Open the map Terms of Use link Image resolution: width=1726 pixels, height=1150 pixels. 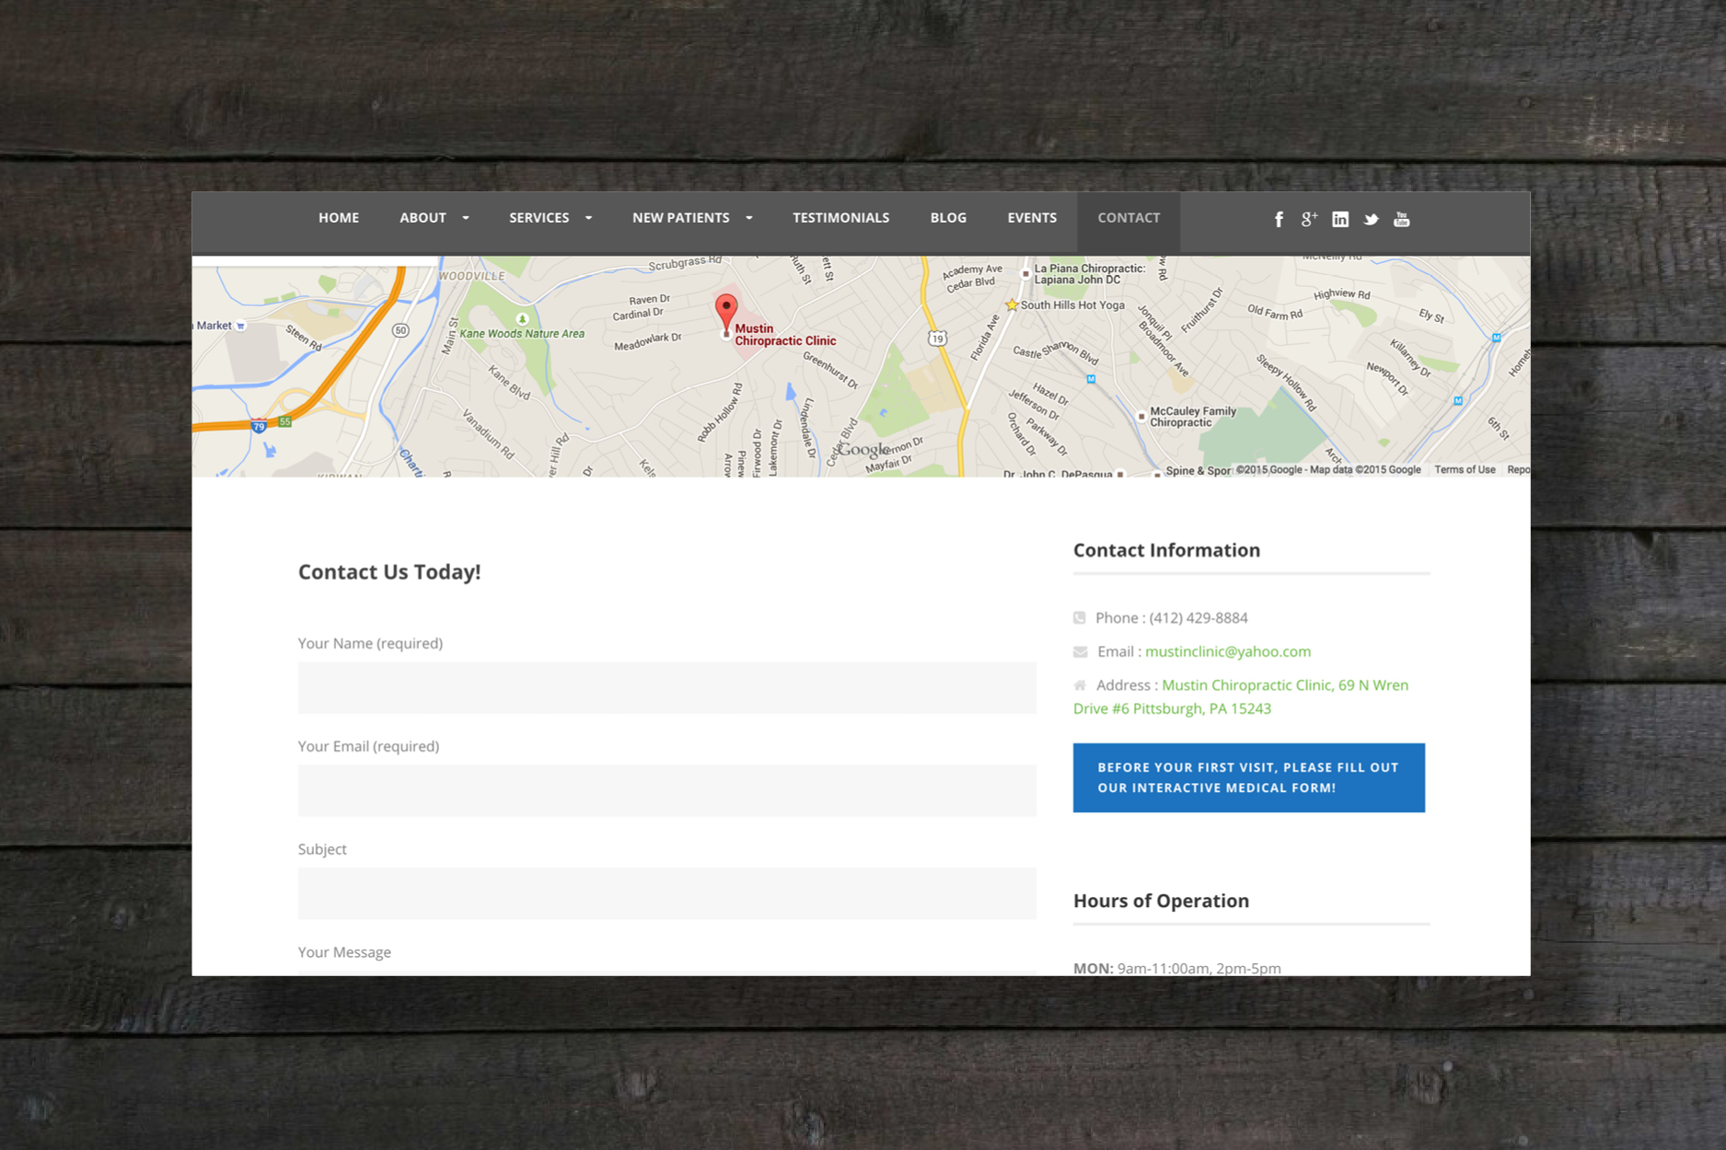click(1465, 470)
